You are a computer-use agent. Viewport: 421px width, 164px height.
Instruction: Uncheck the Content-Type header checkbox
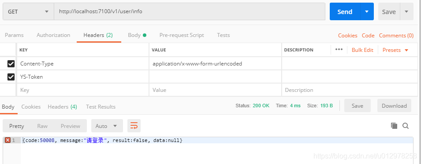(x=11, y=64)
